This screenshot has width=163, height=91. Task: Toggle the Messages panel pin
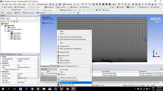[161, 69]
